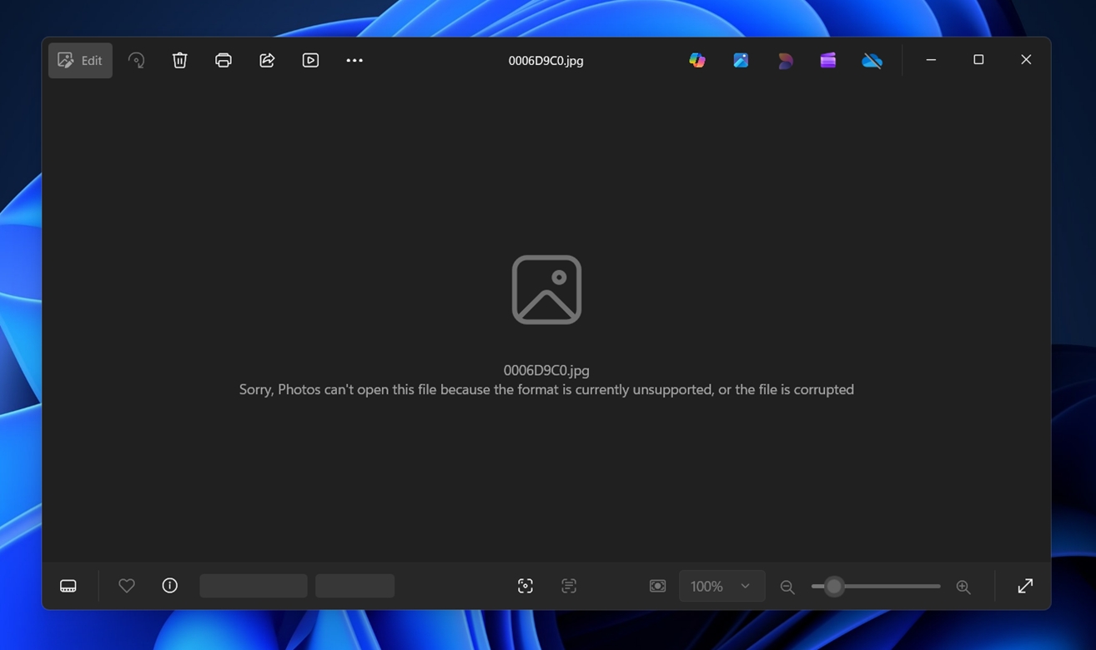Launch Copilot from the title bar

697,61
